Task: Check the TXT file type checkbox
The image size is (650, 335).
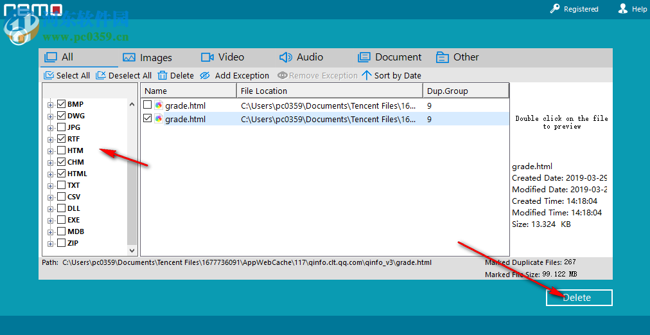Action: 61,185
